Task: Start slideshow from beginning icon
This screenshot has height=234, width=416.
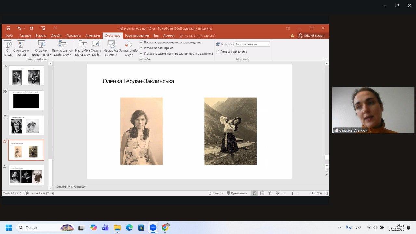Action: click(x=7, y=45)
